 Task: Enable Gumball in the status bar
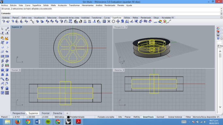coord(160,117)
